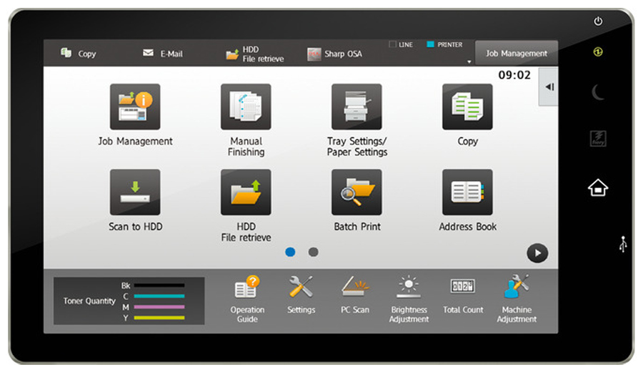This screenshot has width=643, height=372.
Task: Toggle power with the power button
Action: [598, 21]
